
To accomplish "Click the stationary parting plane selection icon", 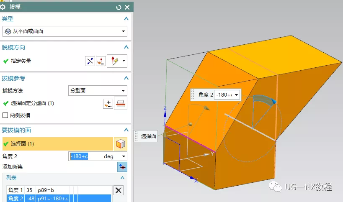I will (x=121, y=104).
